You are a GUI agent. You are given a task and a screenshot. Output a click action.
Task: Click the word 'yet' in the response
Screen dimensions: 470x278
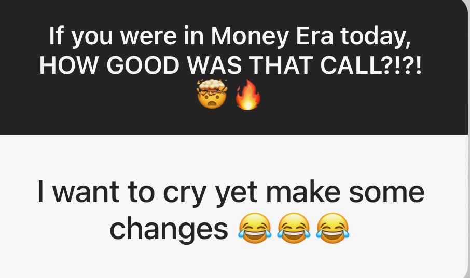(x=236, y=193)
